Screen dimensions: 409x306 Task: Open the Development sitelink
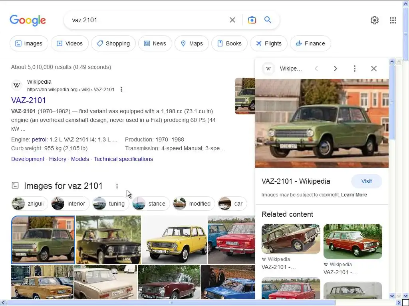click(28, 159)
